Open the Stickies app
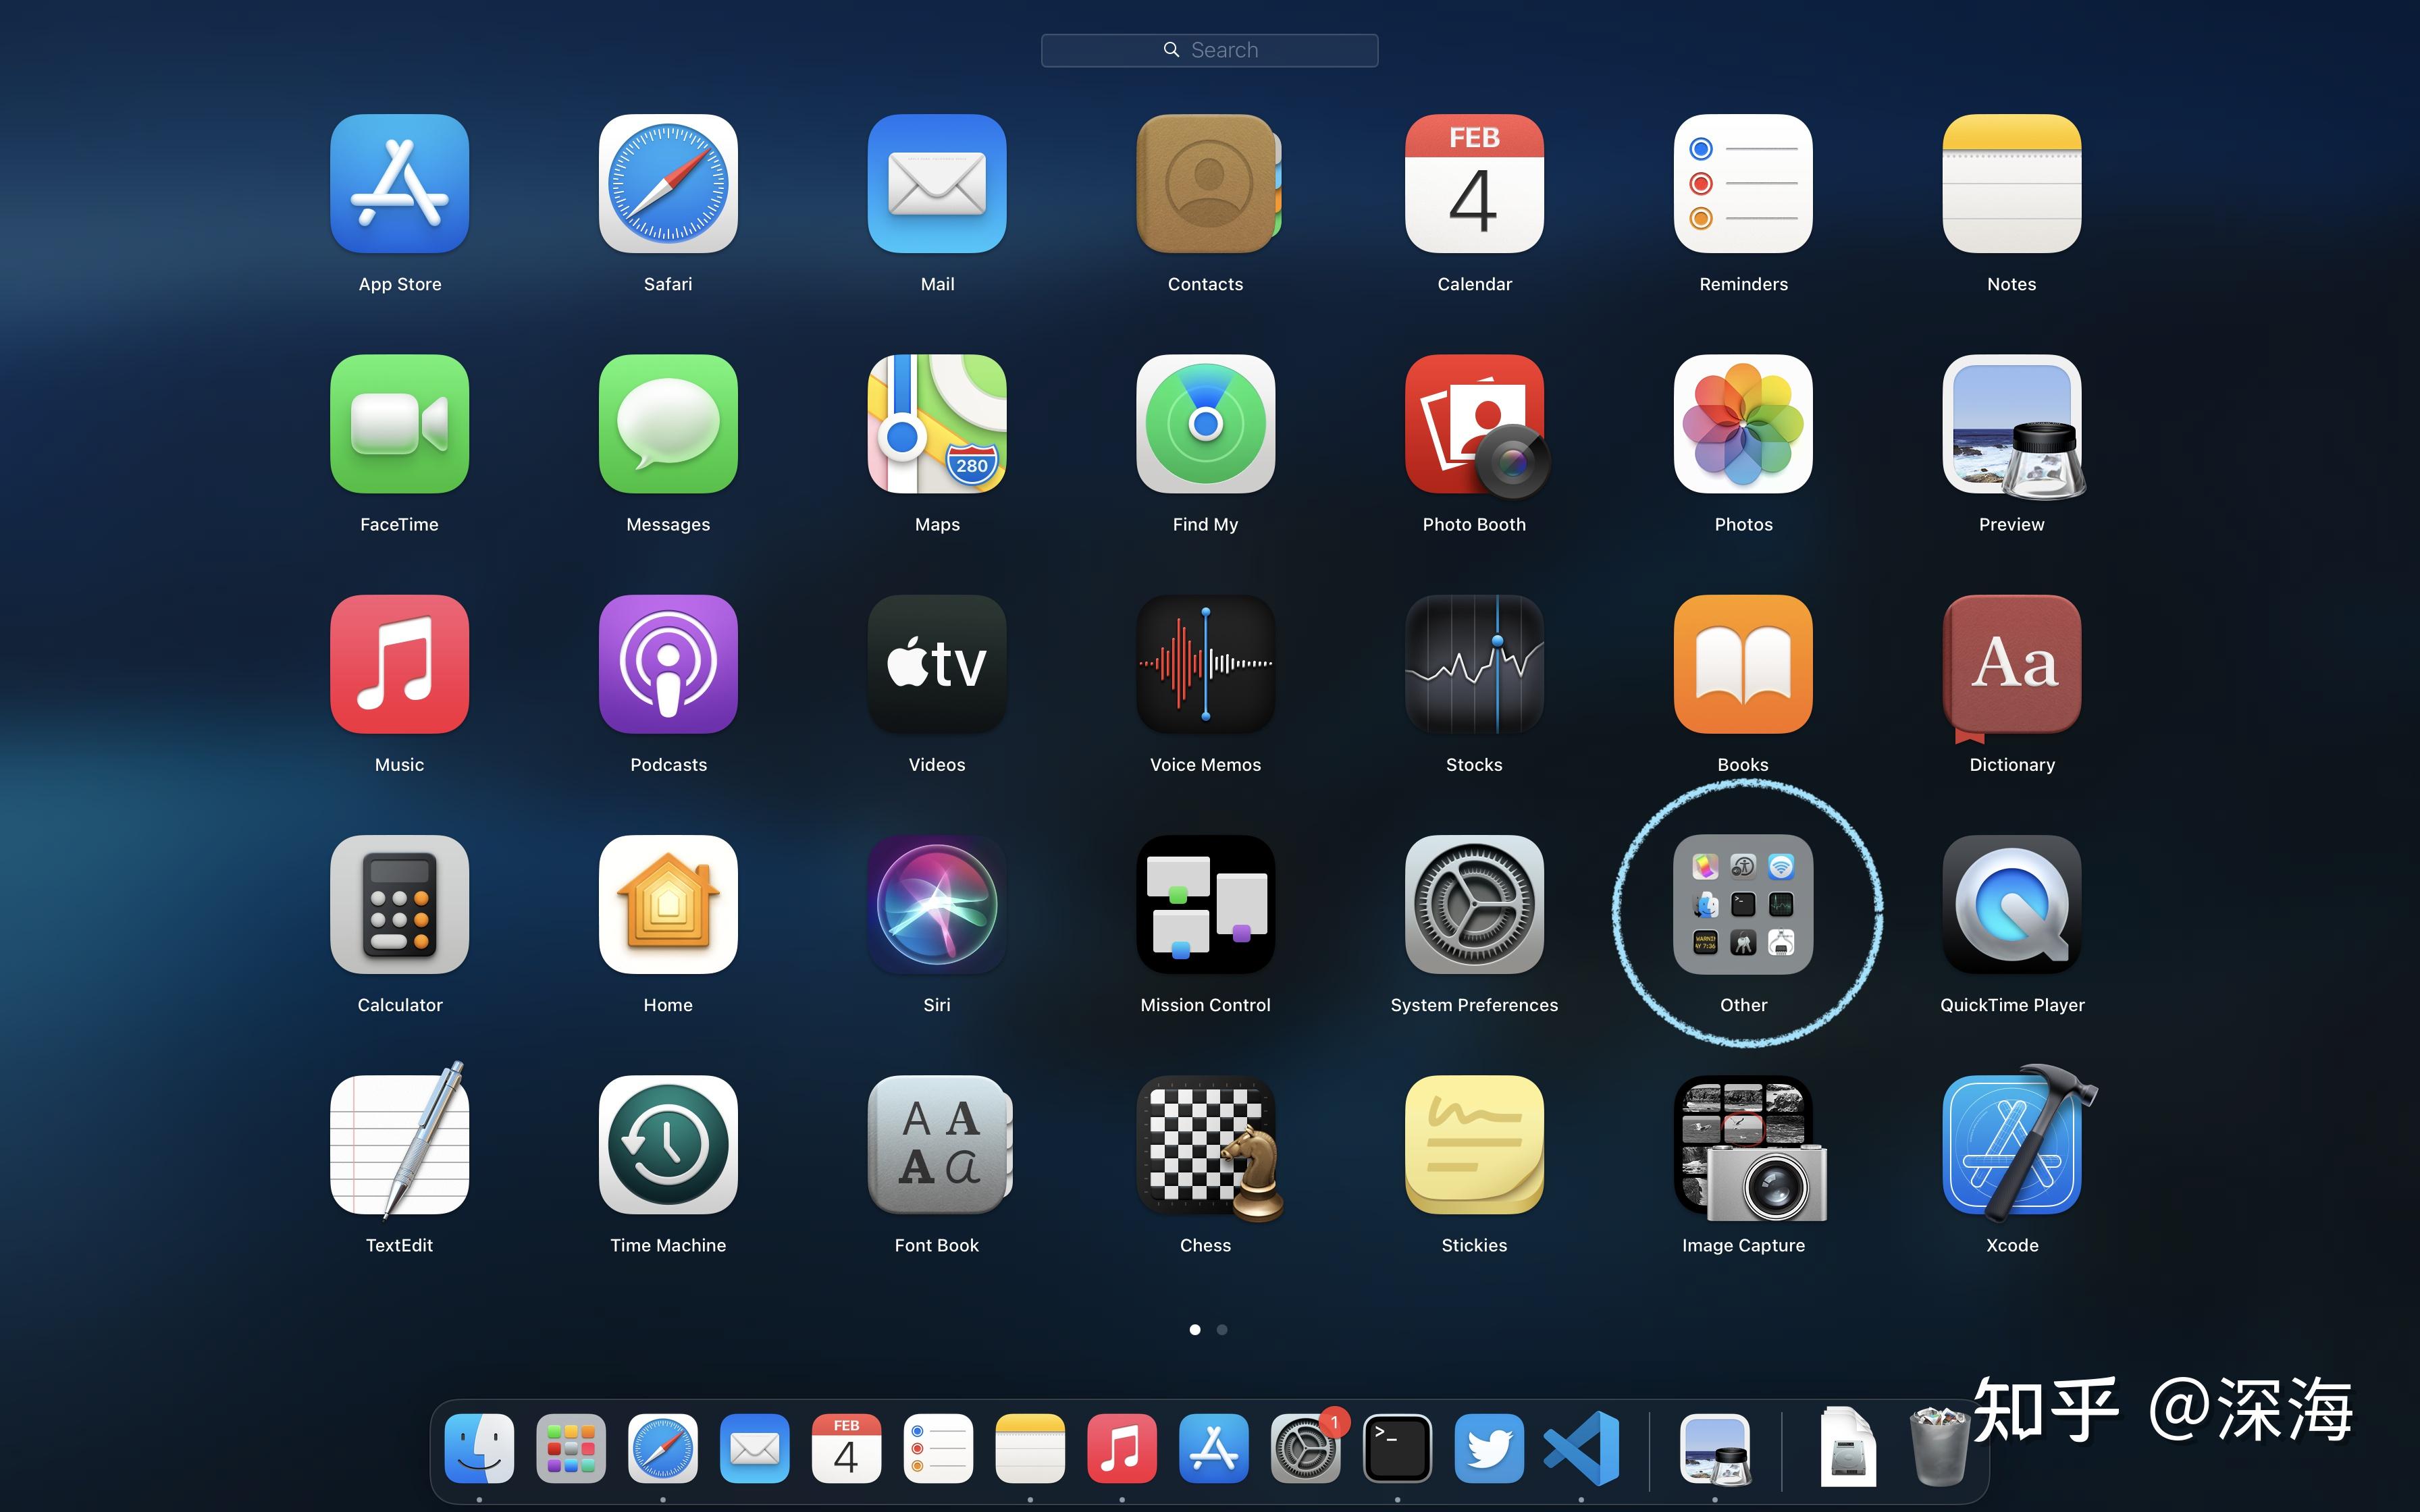This screenshot has height=1512, width=2420. point(1474,1144)
